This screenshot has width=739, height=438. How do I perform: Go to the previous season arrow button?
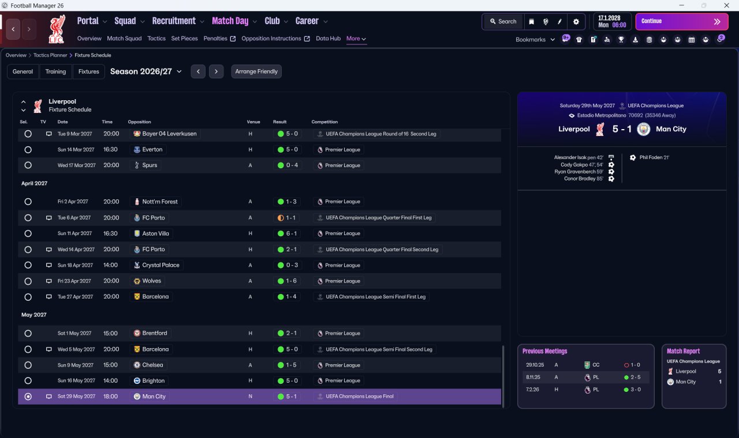point(198,71)
